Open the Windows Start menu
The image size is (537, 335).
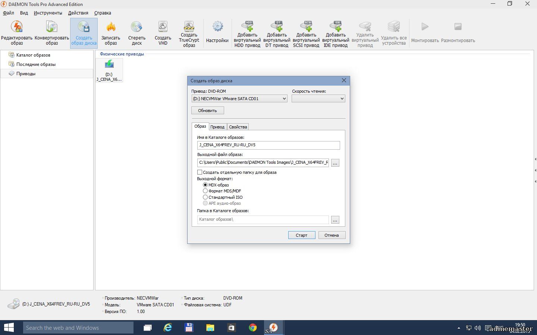click(x=9, y=328)
